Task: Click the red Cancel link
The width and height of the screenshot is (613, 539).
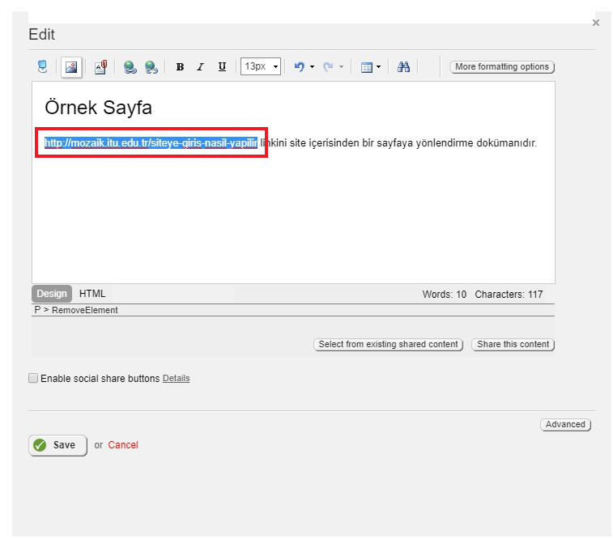Action: click(123, 445)
